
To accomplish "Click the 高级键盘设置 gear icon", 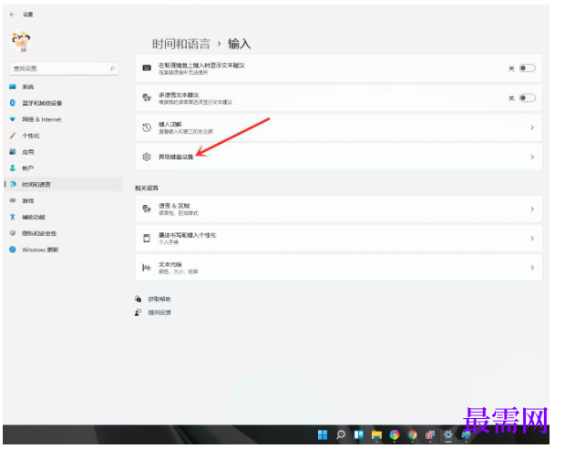I will [x=147, y=157].
